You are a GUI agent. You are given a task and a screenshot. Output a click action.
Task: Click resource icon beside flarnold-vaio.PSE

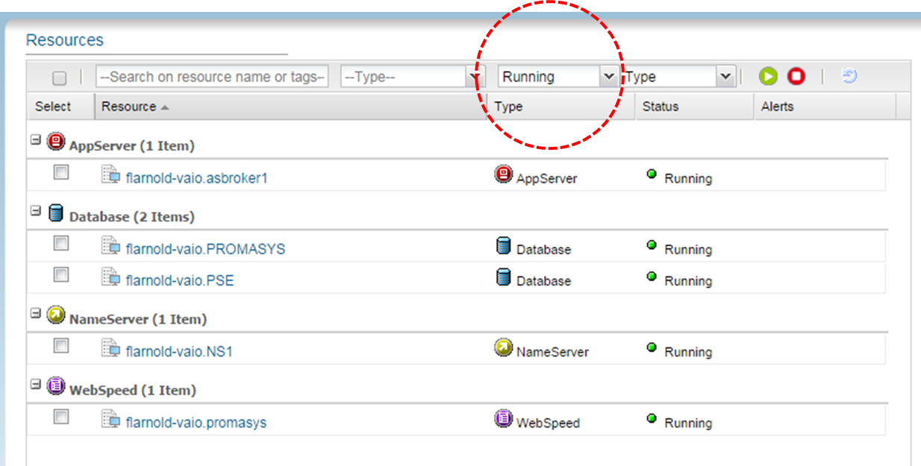coord(110,278)
